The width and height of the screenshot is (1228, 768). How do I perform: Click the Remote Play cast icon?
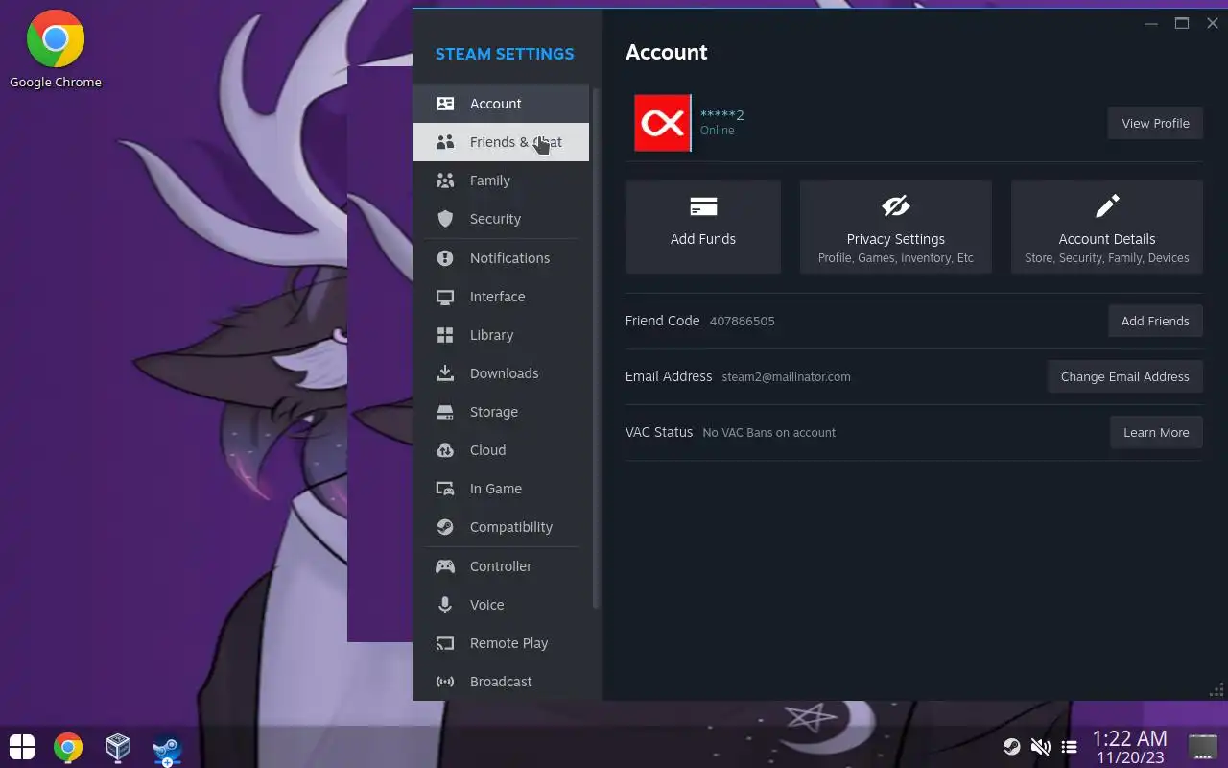(445, 643)
